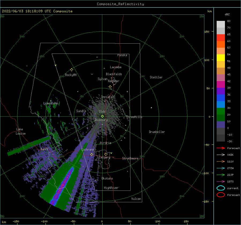Click the dBZ legend heading
Image resolution: width=241 pixels, height=225 pixels.
(227, 14)
